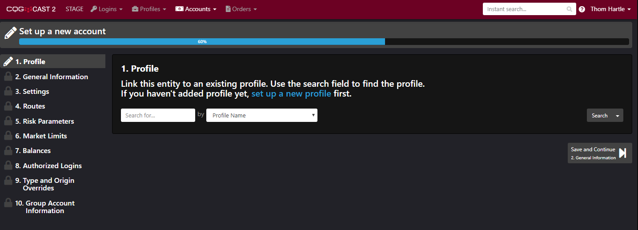The height and width of the screenshot is (230, 638).
Task: Click the lock icon beside General Information
Action: (8, 77)
